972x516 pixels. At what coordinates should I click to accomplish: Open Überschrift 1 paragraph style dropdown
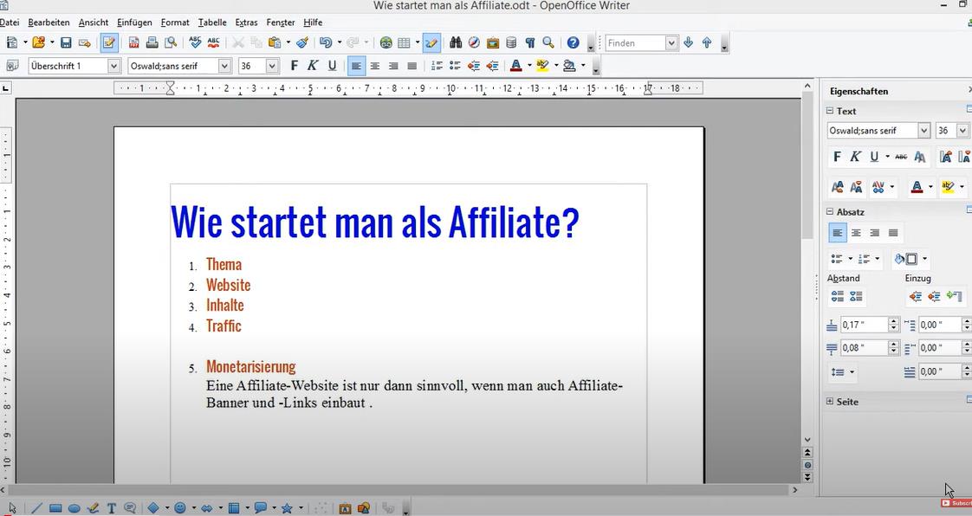click(x=113, y=66)
